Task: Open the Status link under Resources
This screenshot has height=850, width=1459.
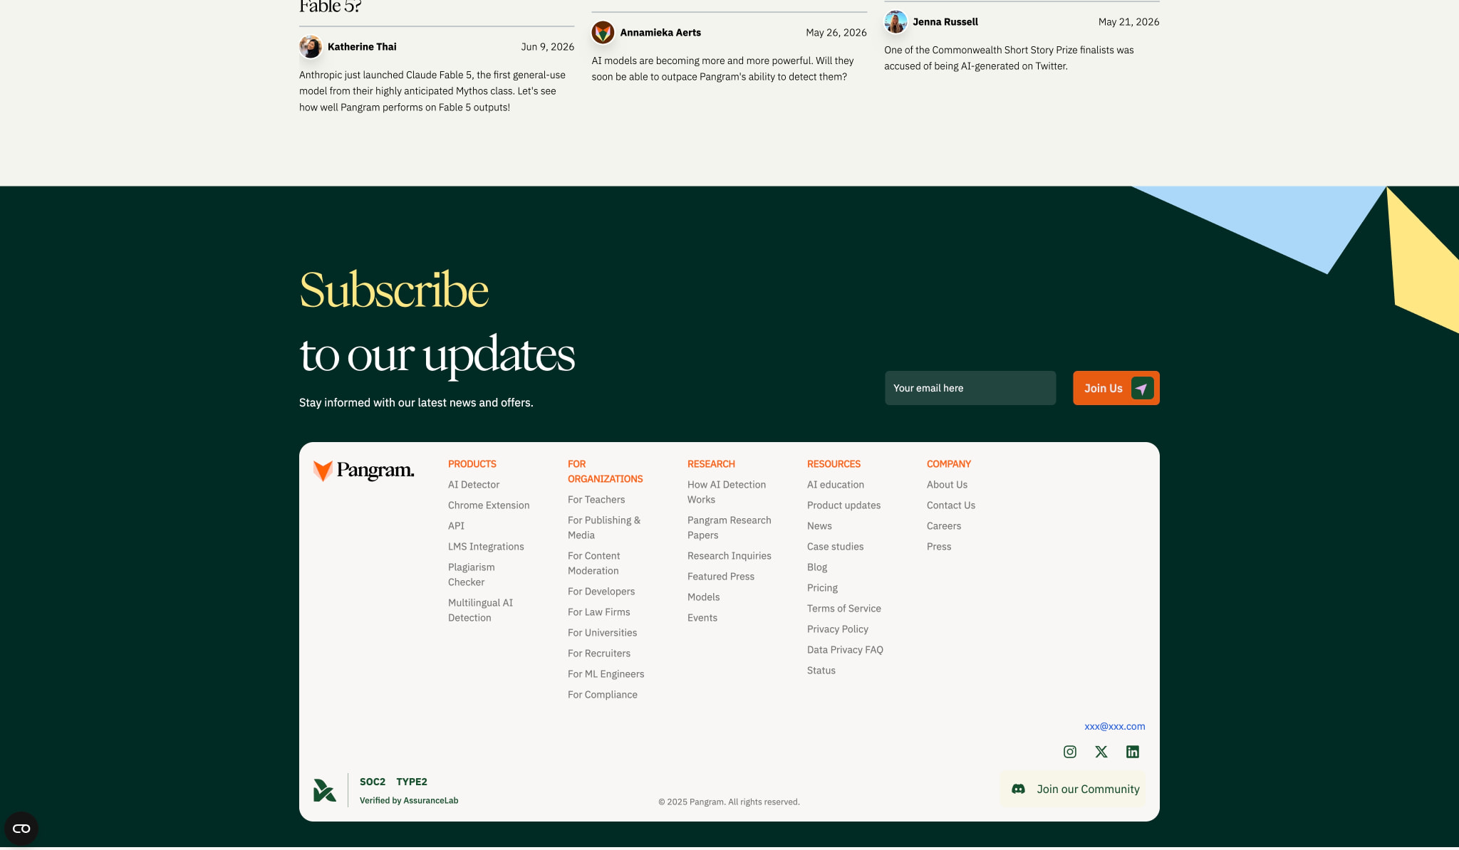Action: click(821, 671)
